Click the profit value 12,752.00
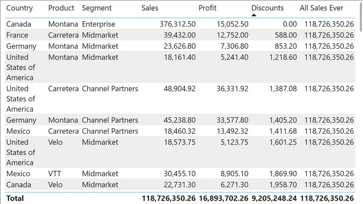Viewport: 363px width, 204px height. coord(233,35)
